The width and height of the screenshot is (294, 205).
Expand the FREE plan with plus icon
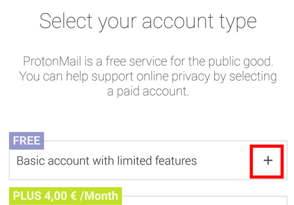pos(268,161)
